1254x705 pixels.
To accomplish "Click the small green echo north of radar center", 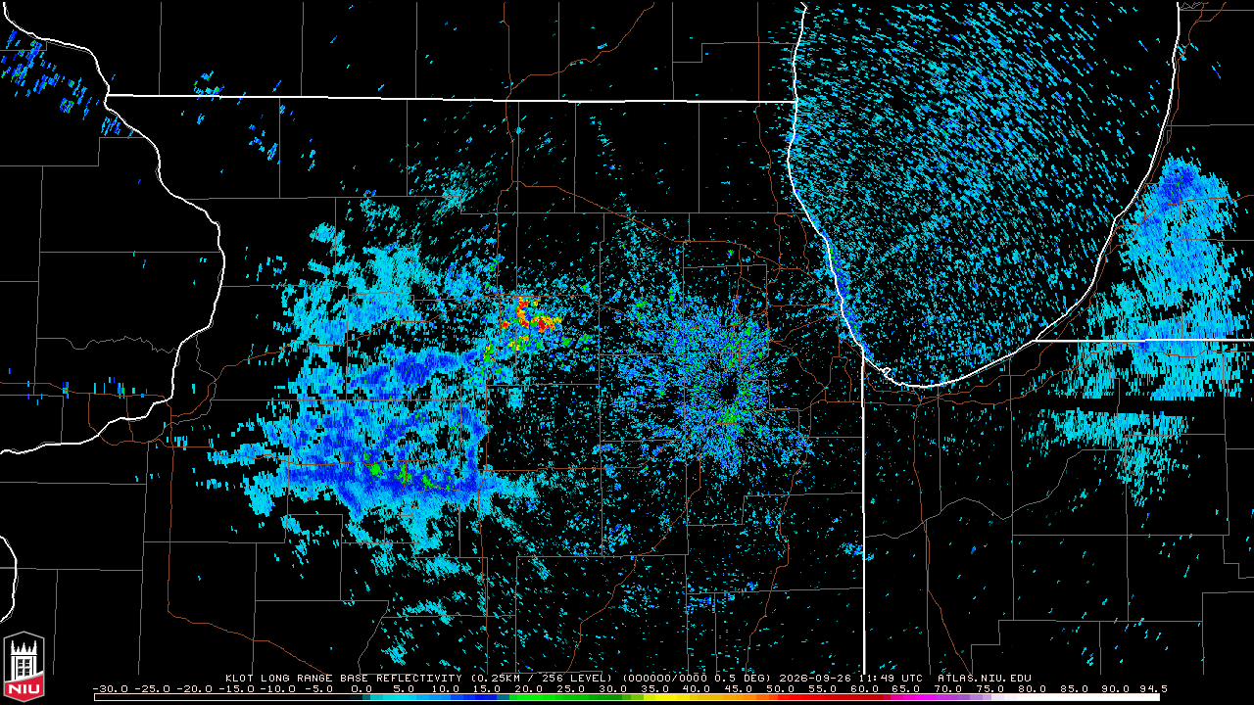I will [x=730, y=254].
